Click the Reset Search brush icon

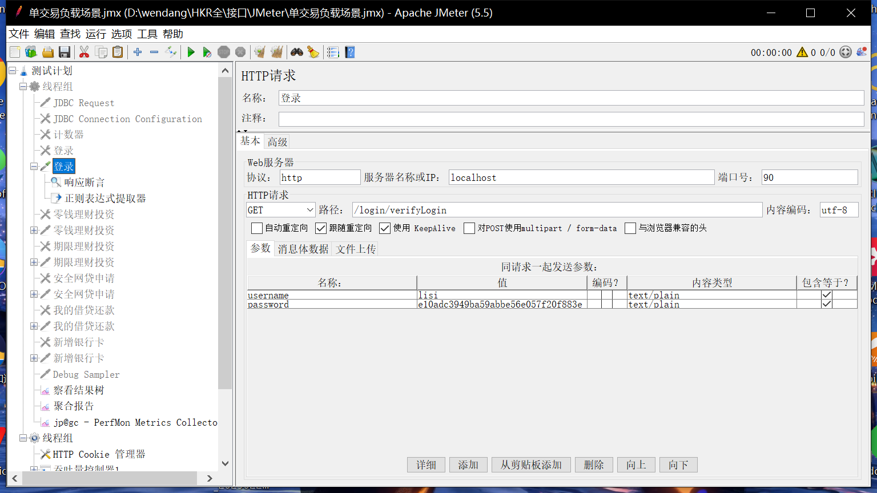tap(313, 52)
